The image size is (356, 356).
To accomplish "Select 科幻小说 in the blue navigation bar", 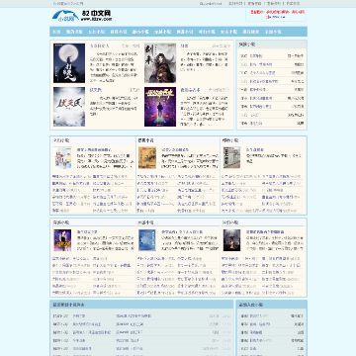I will point(207,32).
